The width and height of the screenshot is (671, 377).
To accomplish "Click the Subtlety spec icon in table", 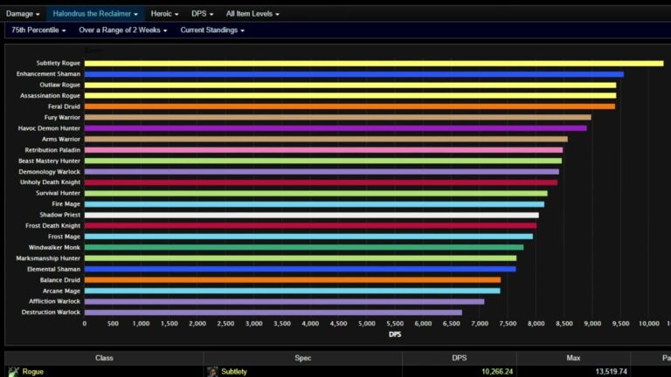I will click(212, 372).
